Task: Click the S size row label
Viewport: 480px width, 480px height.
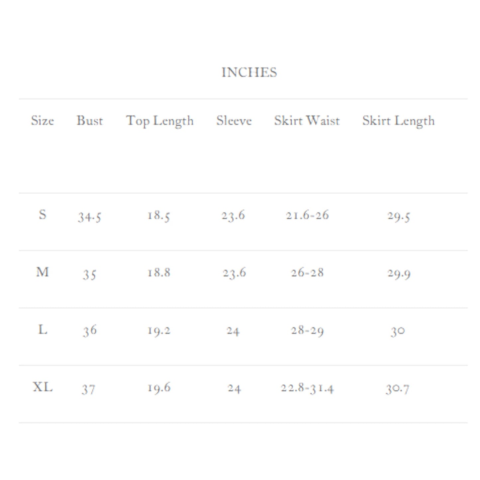Action: pos(43,215)
